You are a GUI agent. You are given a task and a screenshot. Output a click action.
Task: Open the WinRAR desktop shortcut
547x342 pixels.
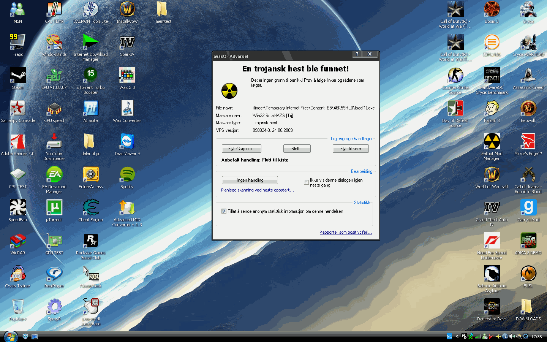coord(18,244)
